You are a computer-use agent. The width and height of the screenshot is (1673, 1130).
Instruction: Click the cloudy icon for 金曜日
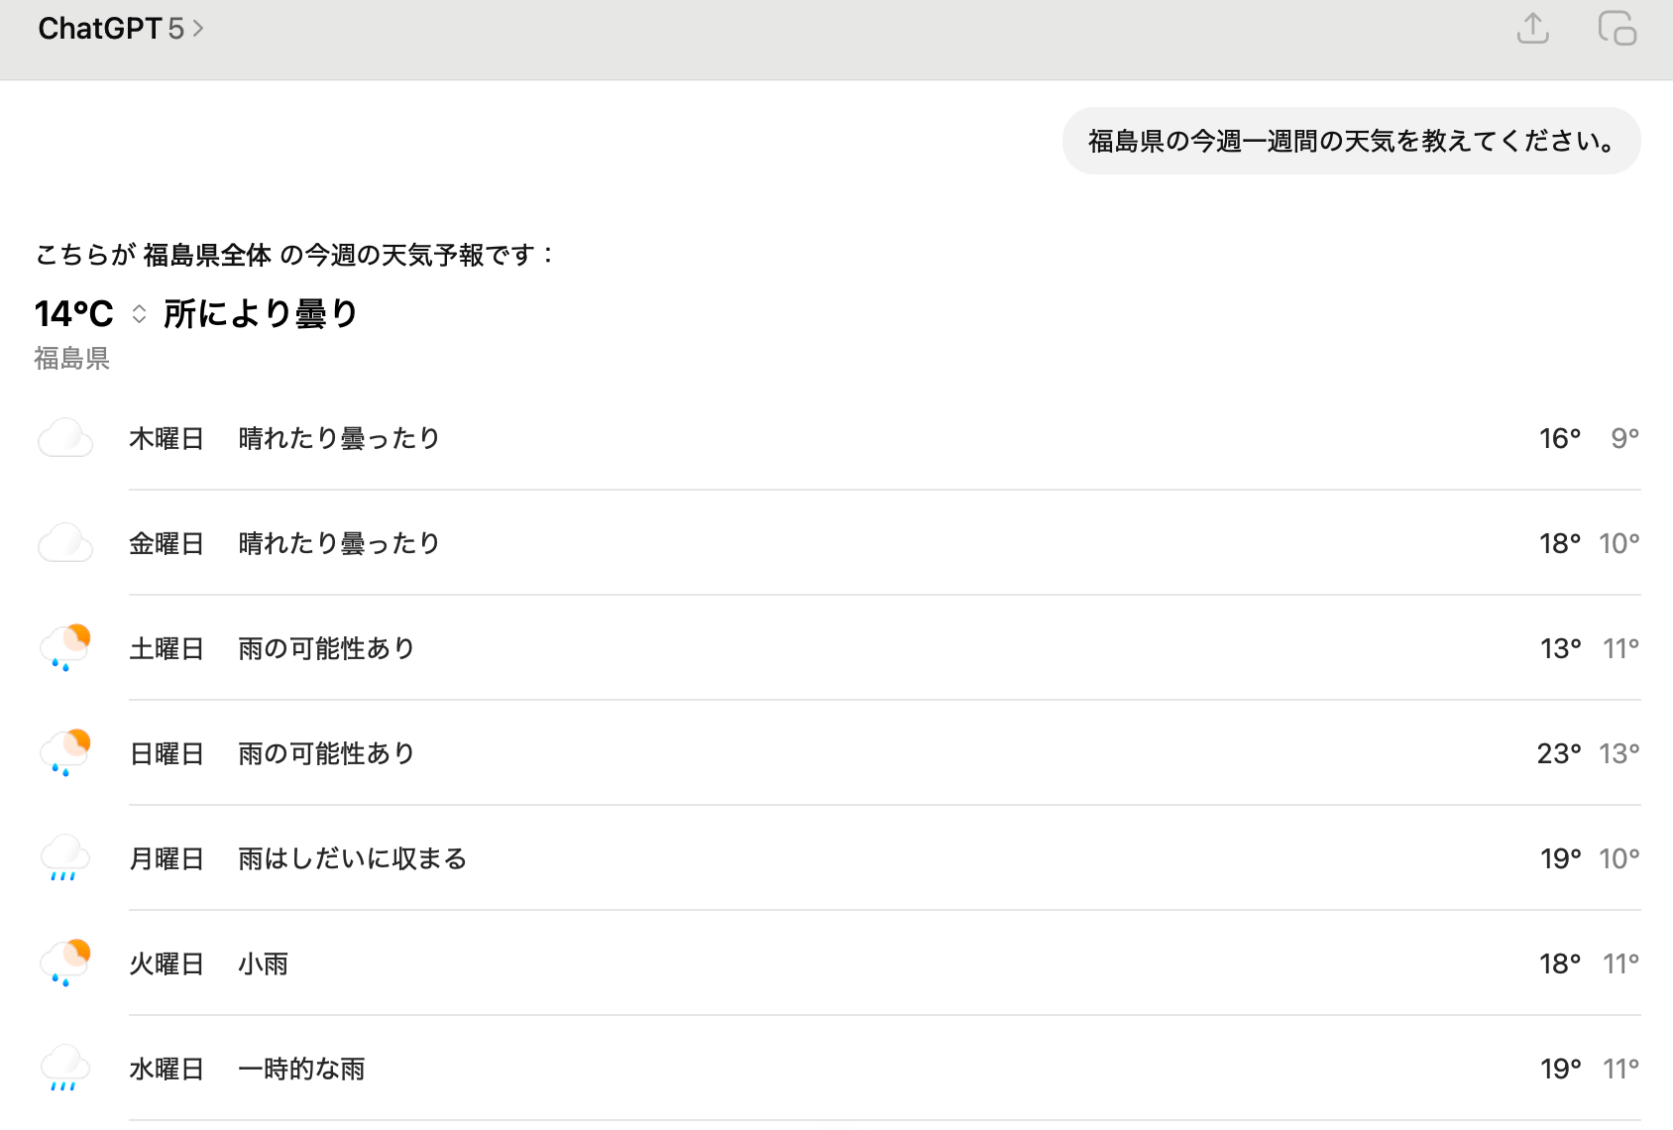pyautogui.click(x=65, y=543)
